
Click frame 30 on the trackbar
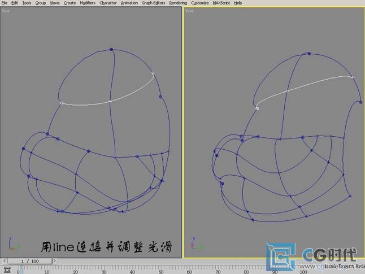104,271
